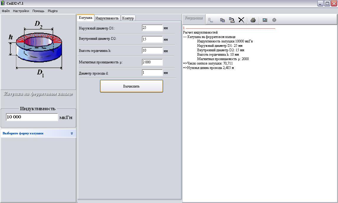Open the Файл menu
338x203 pixels.
point(6,11)
